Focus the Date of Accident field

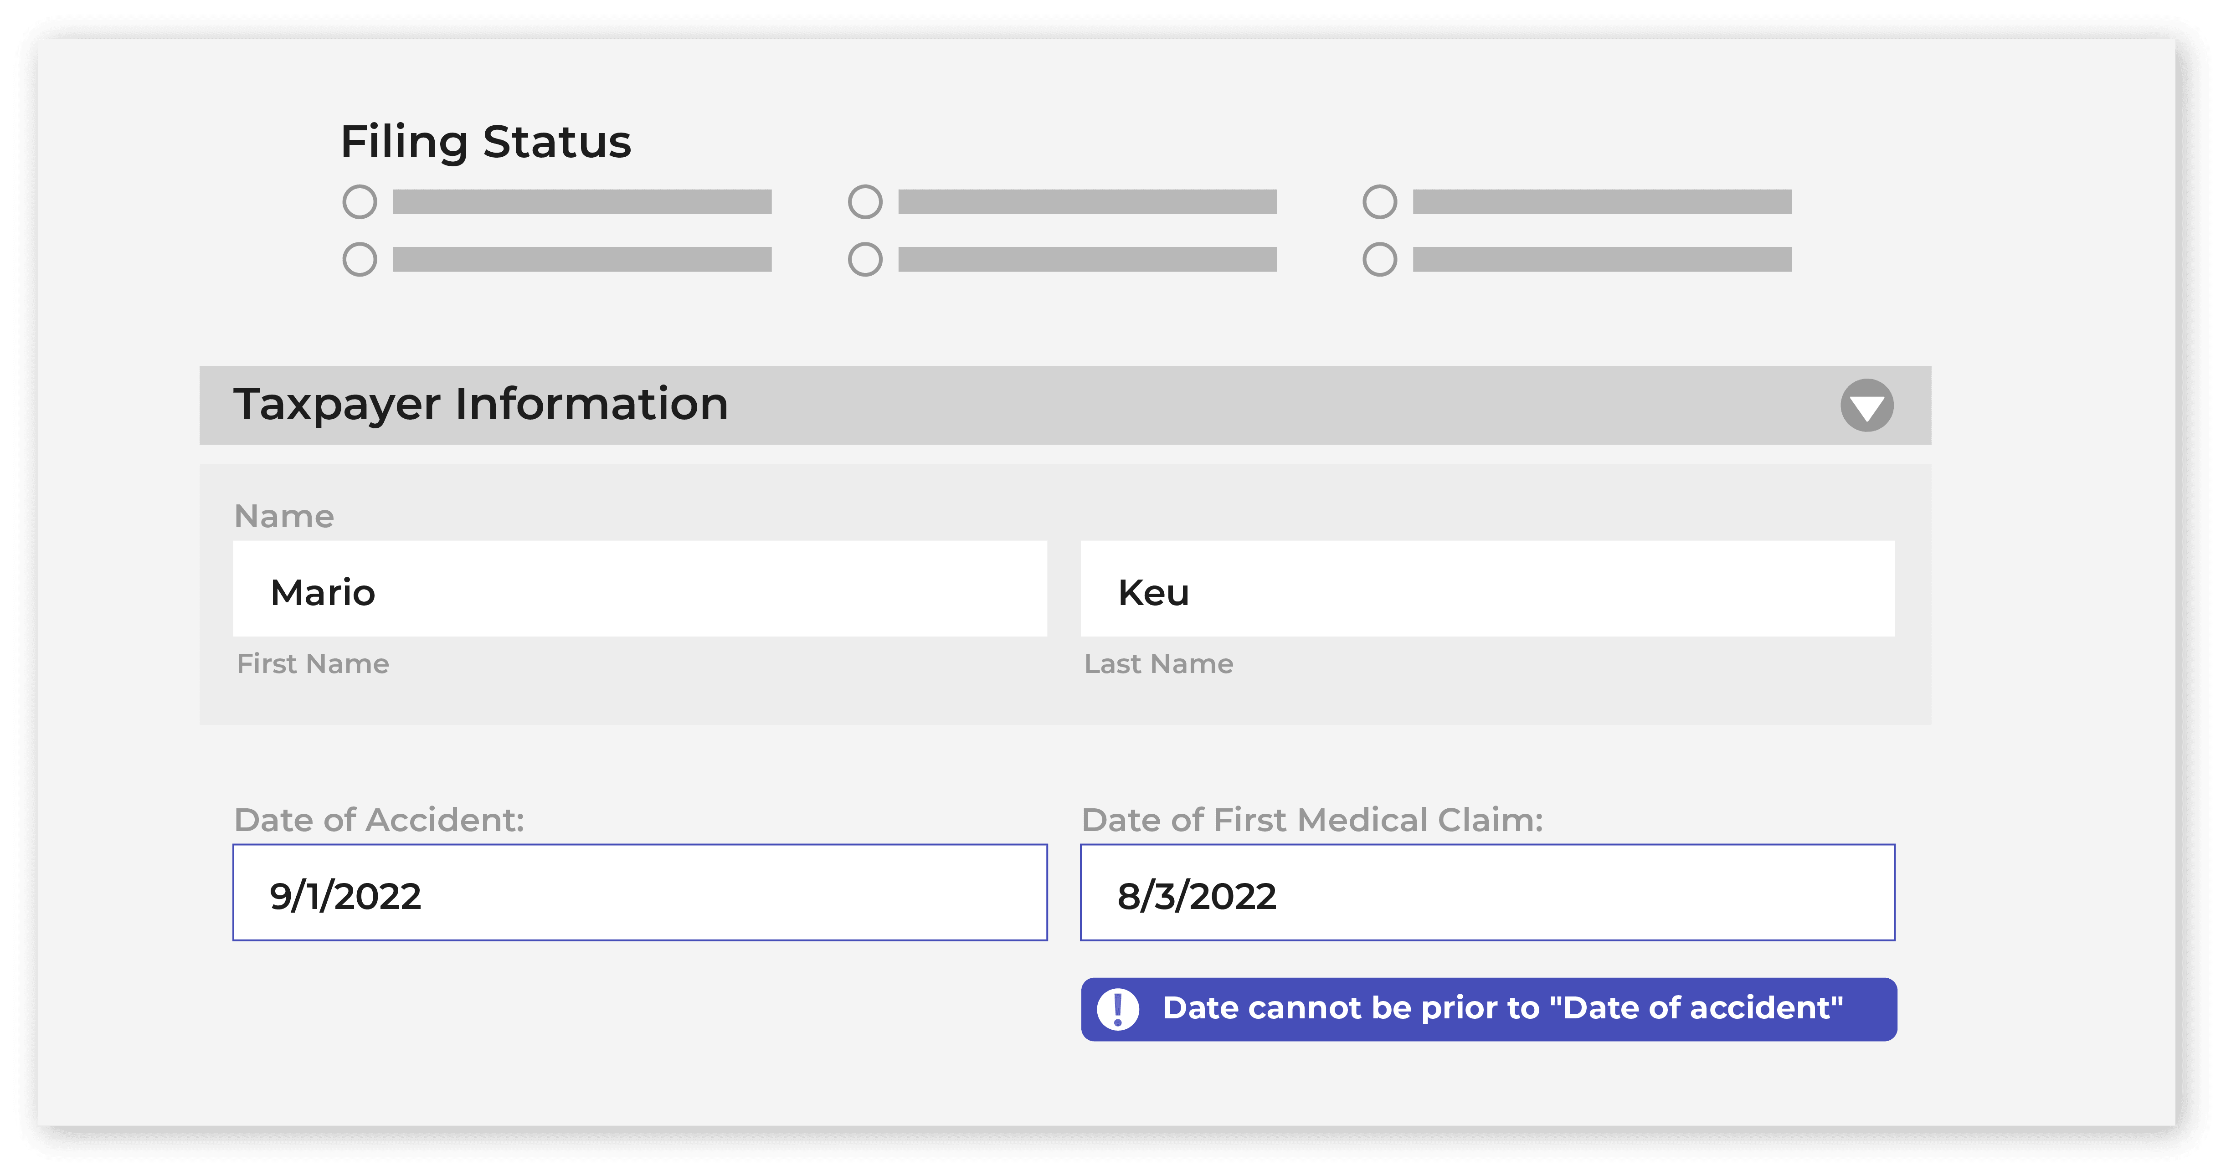click(640, 893)
